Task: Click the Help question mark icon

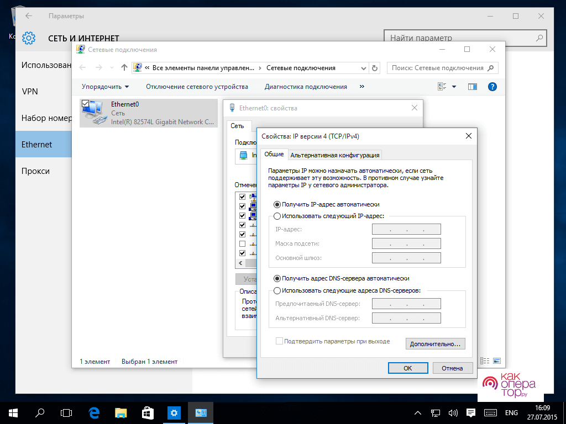Action: pyautogui.click(x=492, y=87)
